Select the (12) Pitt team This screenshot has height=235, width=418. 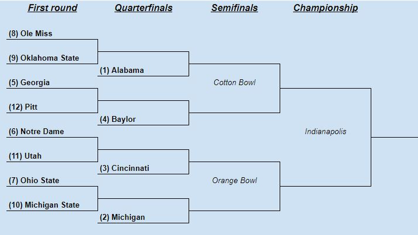(x=23, y=107)
